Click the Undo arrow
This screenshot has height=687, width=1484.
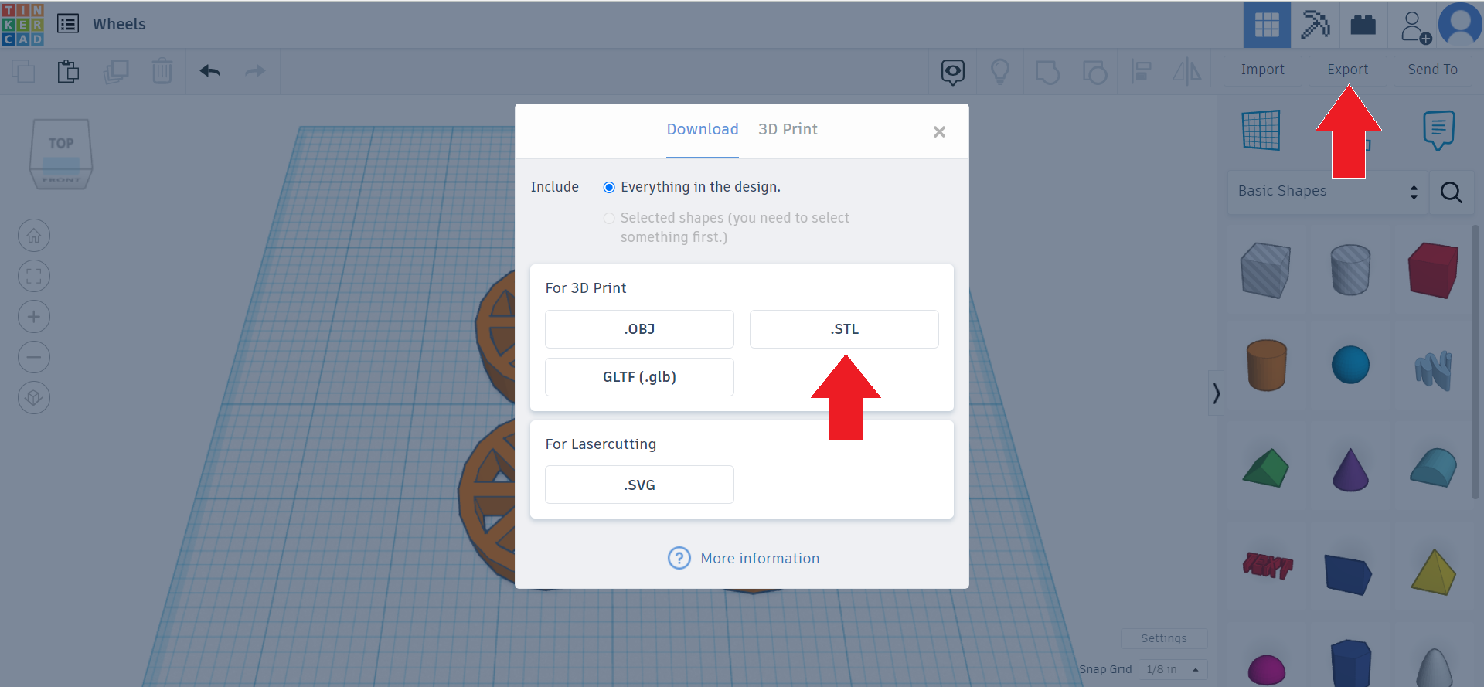(x=210, y=71)
